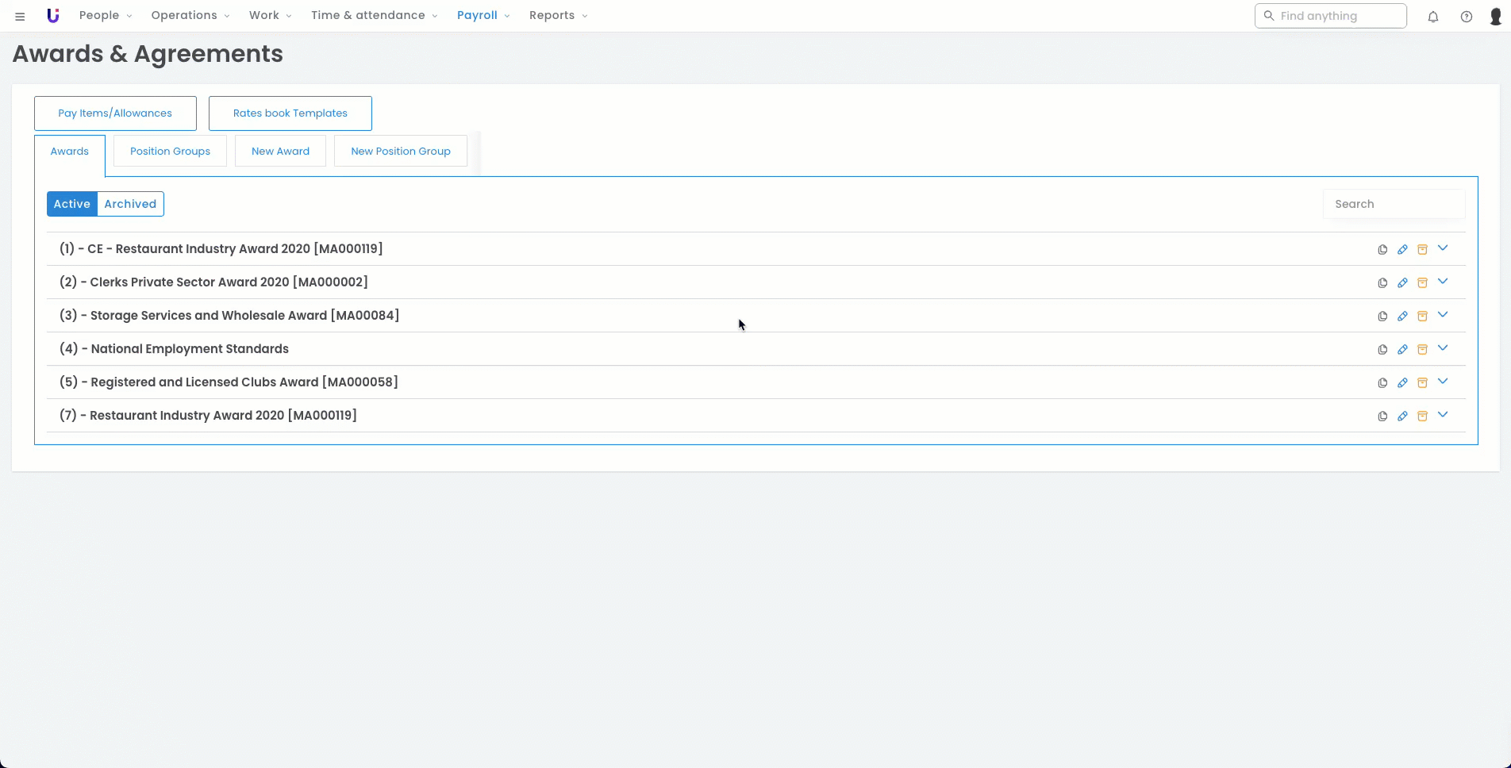Open the hamburger menu icon
The width and height of the screenshot is (1511, 768).
20,17
